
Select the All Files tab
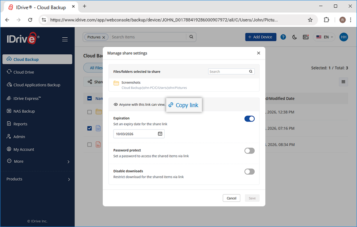click(93, 68)
